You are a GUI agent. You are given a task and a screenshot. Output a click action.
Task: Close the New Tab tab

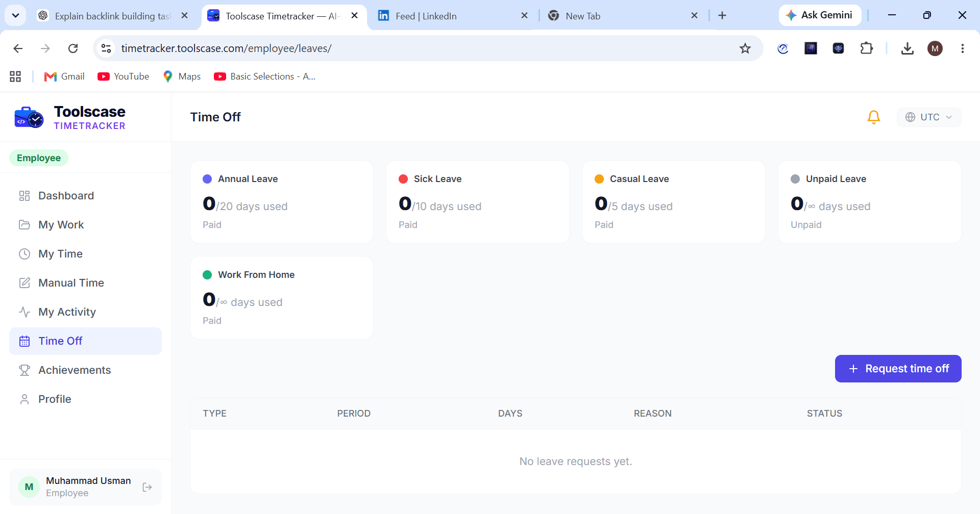694,16
